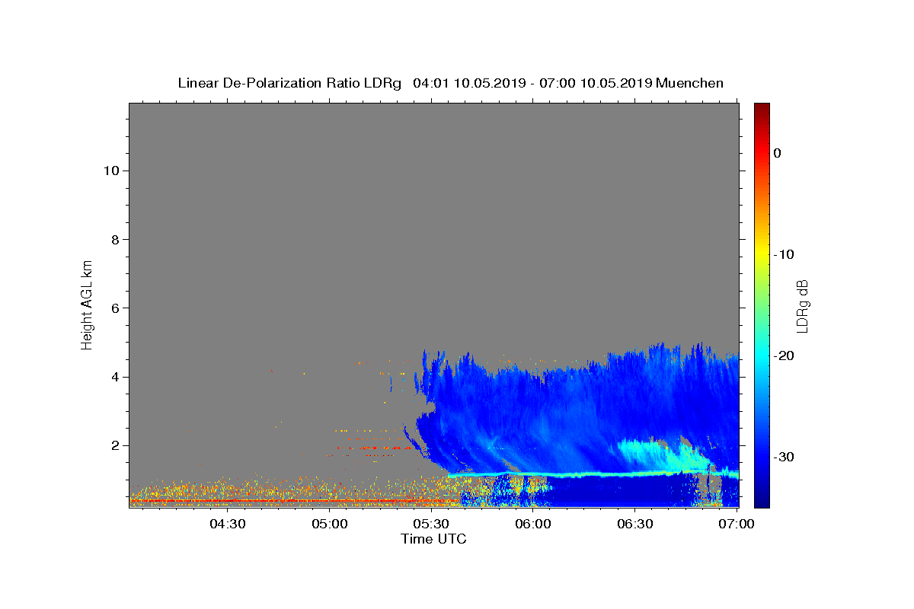Click the '04:30' time tick label
The image size is (914, 609).
(227, 524)
